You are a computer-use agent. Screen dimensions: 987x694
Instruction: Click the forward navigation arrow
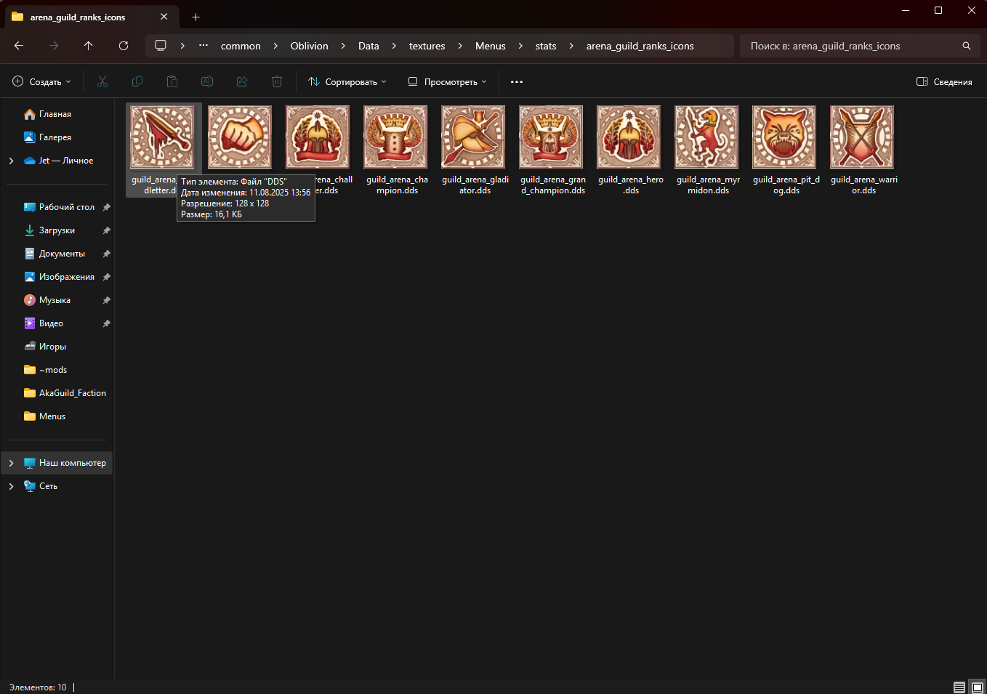pyautogui.click(x=54, y=46)
